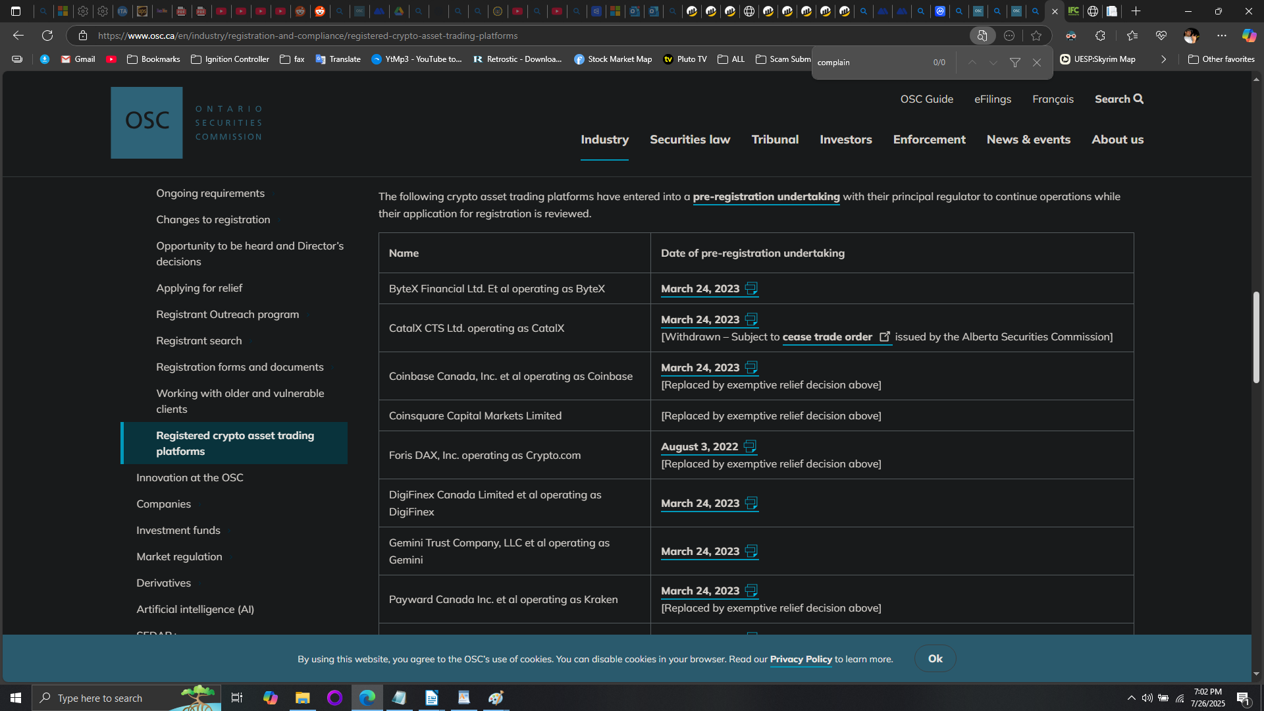Open Innovation at the OSC sidebar item

point(190,478)
